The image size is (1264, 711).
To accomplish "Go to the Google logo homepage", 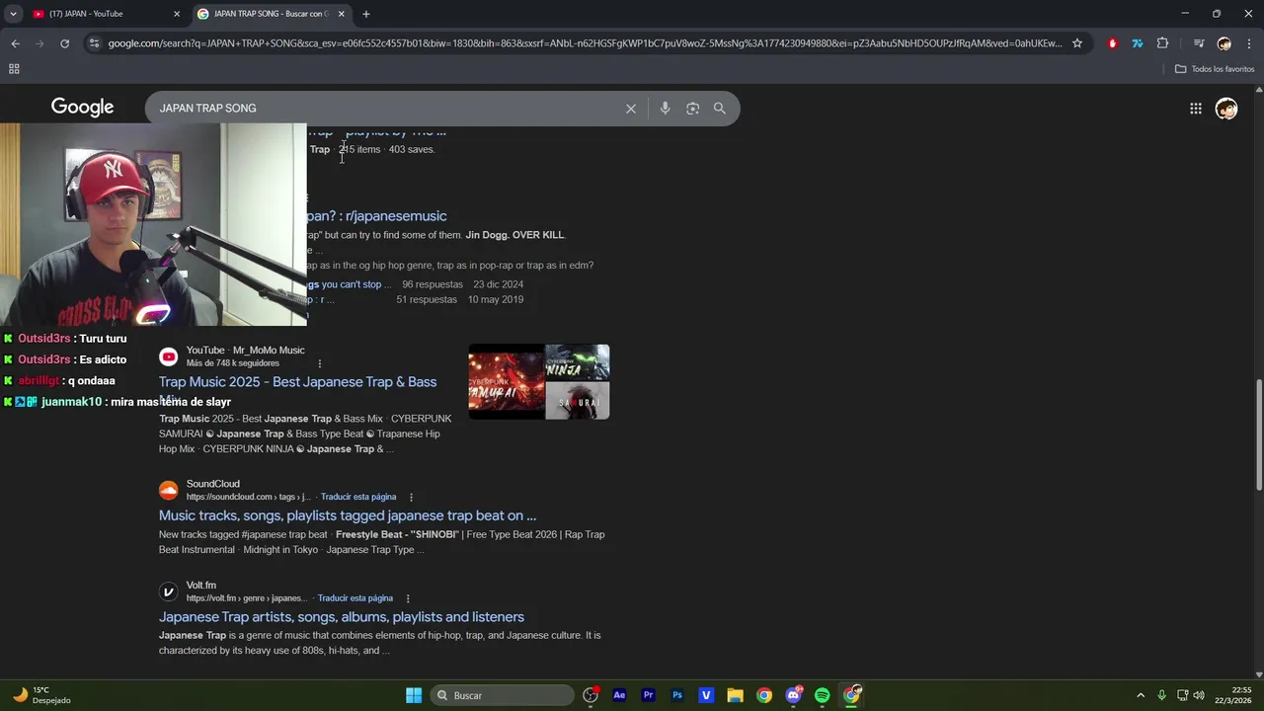I will click(83, 108).
